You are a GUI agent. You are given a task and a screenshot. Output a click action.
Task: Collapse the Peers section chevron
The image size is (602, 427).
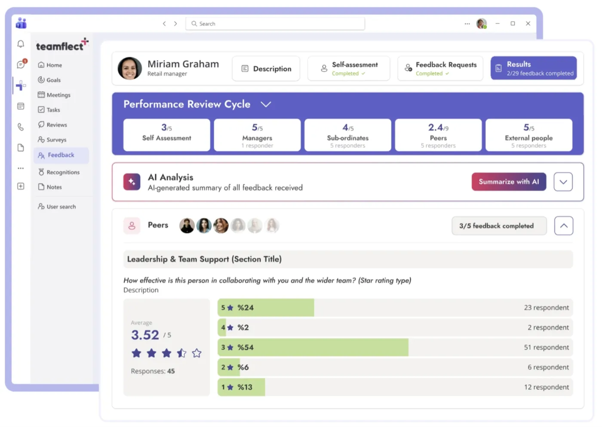564,226
